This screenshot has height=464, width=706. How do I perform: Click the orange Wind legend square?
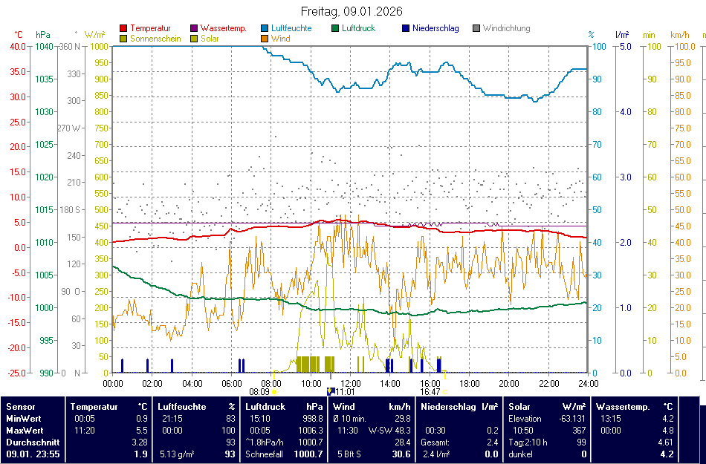click(265, 39)
